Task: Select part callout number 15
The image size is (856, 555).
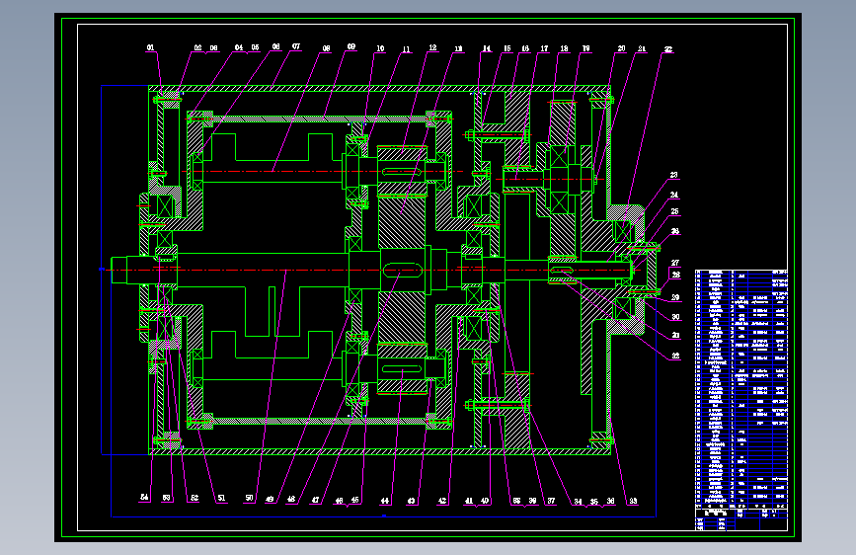Action: [507, 48]
